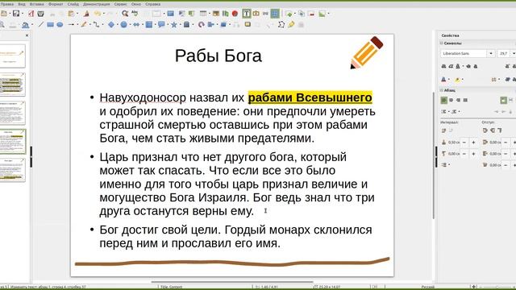Toggle text shadow in the Properties sidebar
This screenshot has height=290, width=516.
(476, 66)
